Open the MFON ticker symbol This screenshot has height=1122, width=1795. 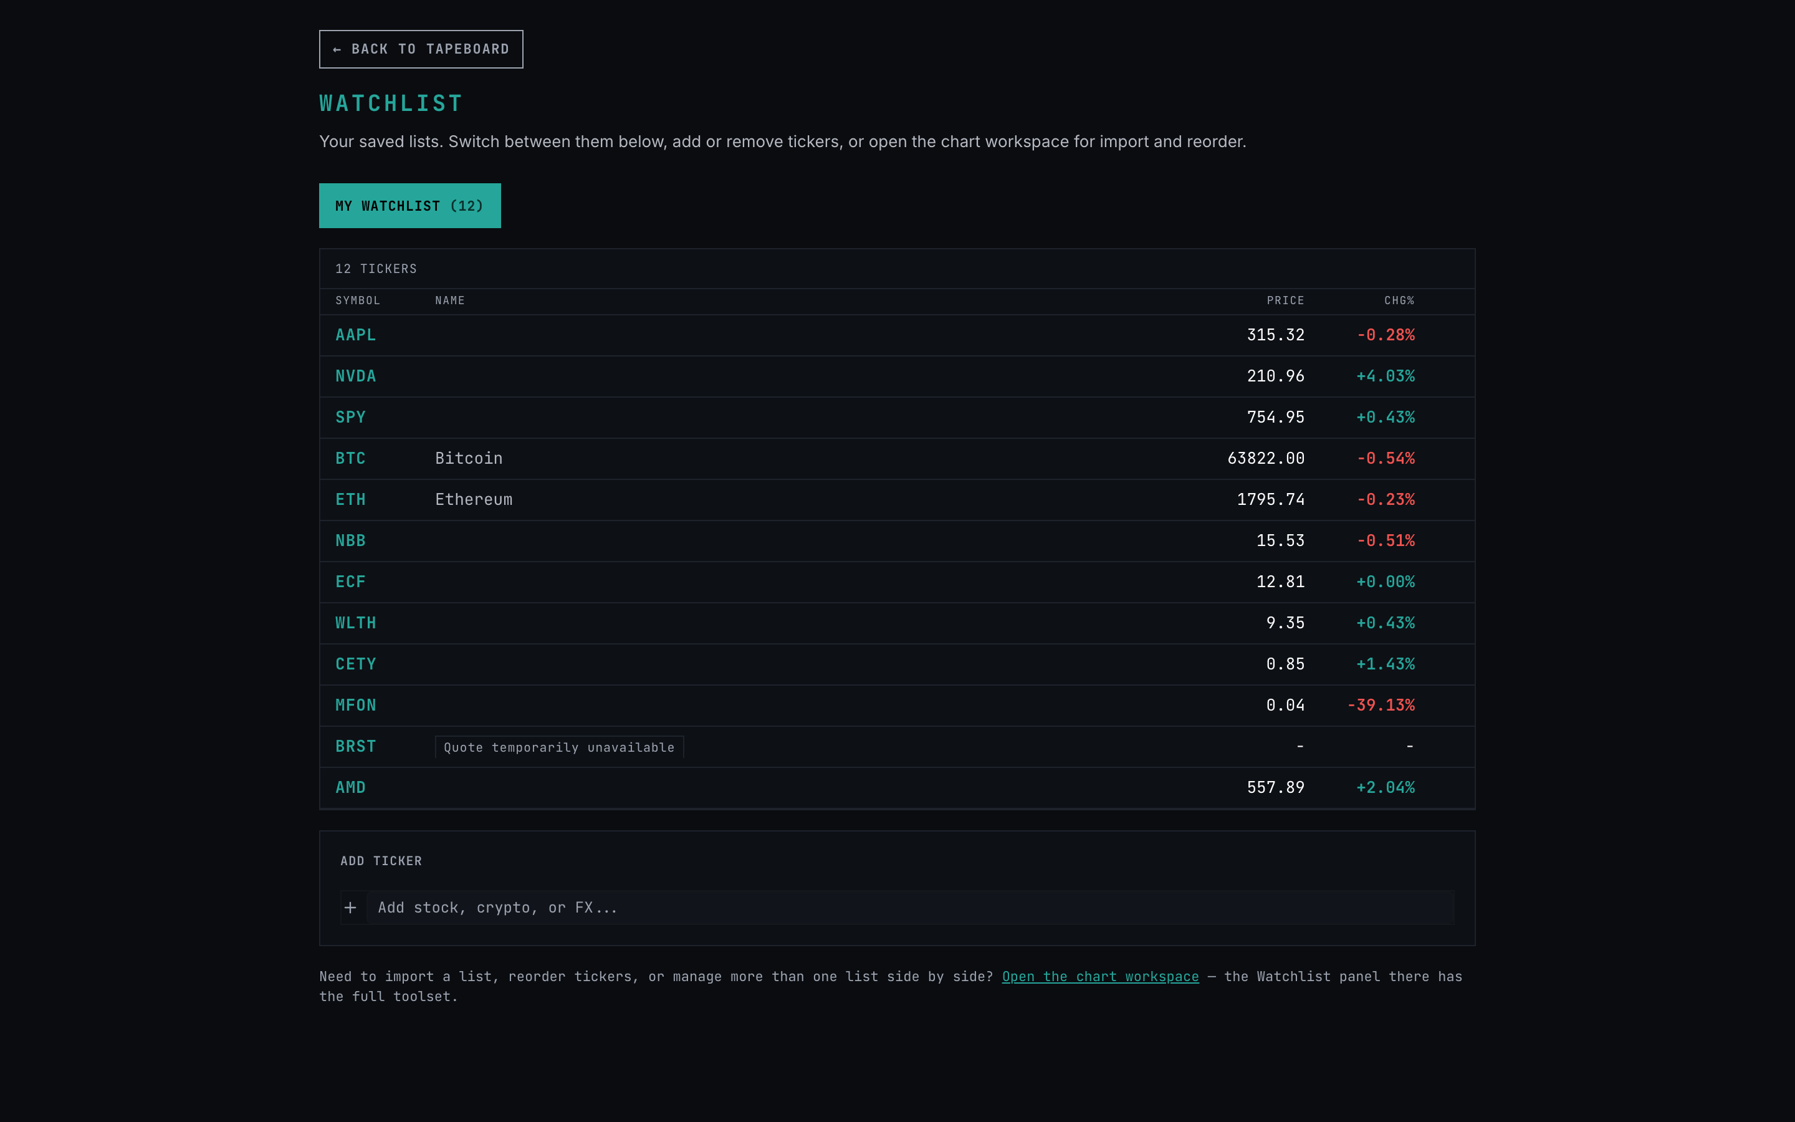(355, 705)
